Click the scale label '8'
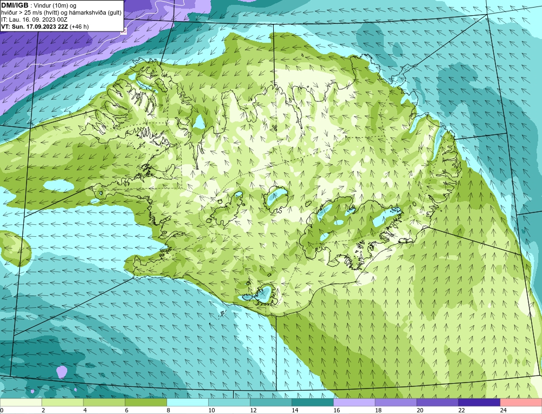This screenshot has width=542, height=414. click(x=169, y=410)
